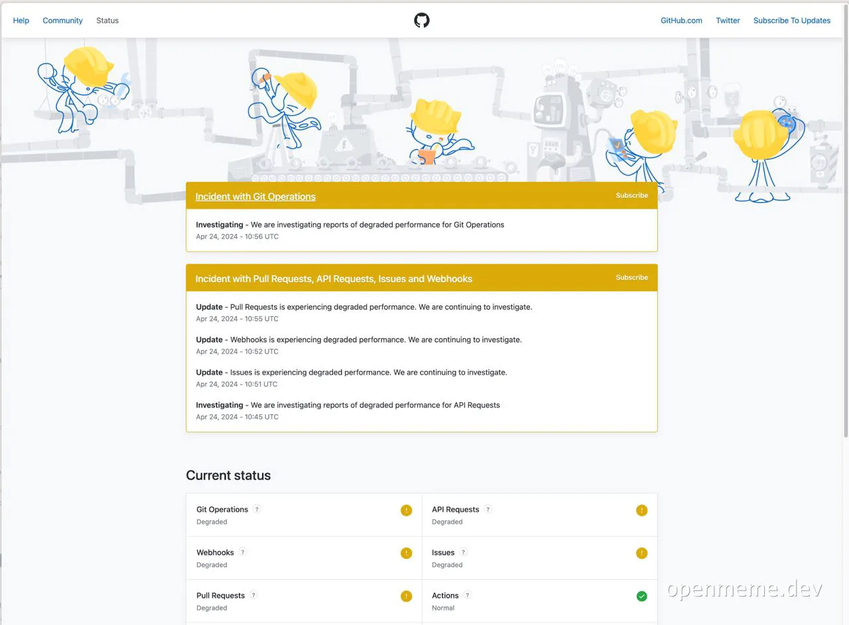Click API Requests question mark help icon
The width and height of the screenshot is (849, 625).
click(x=488, y=509)
